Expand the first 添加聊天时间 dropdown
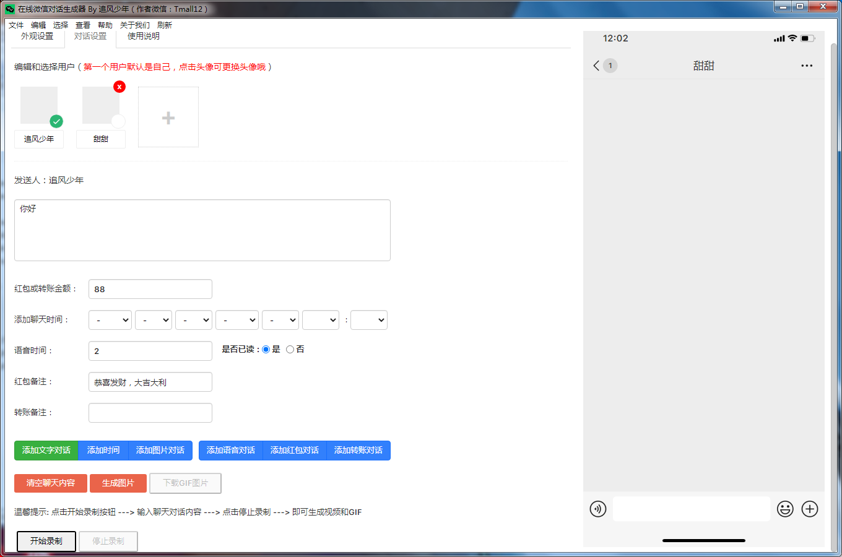 click(x=110, y=320)
